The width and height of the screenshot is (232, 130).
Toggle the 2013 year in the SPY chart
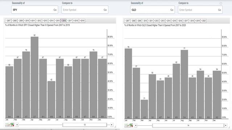click(x=45, y=21)
